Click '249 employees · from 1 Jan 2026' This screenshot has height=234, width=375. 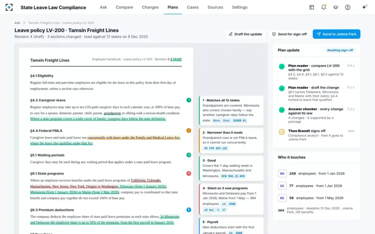317,173
